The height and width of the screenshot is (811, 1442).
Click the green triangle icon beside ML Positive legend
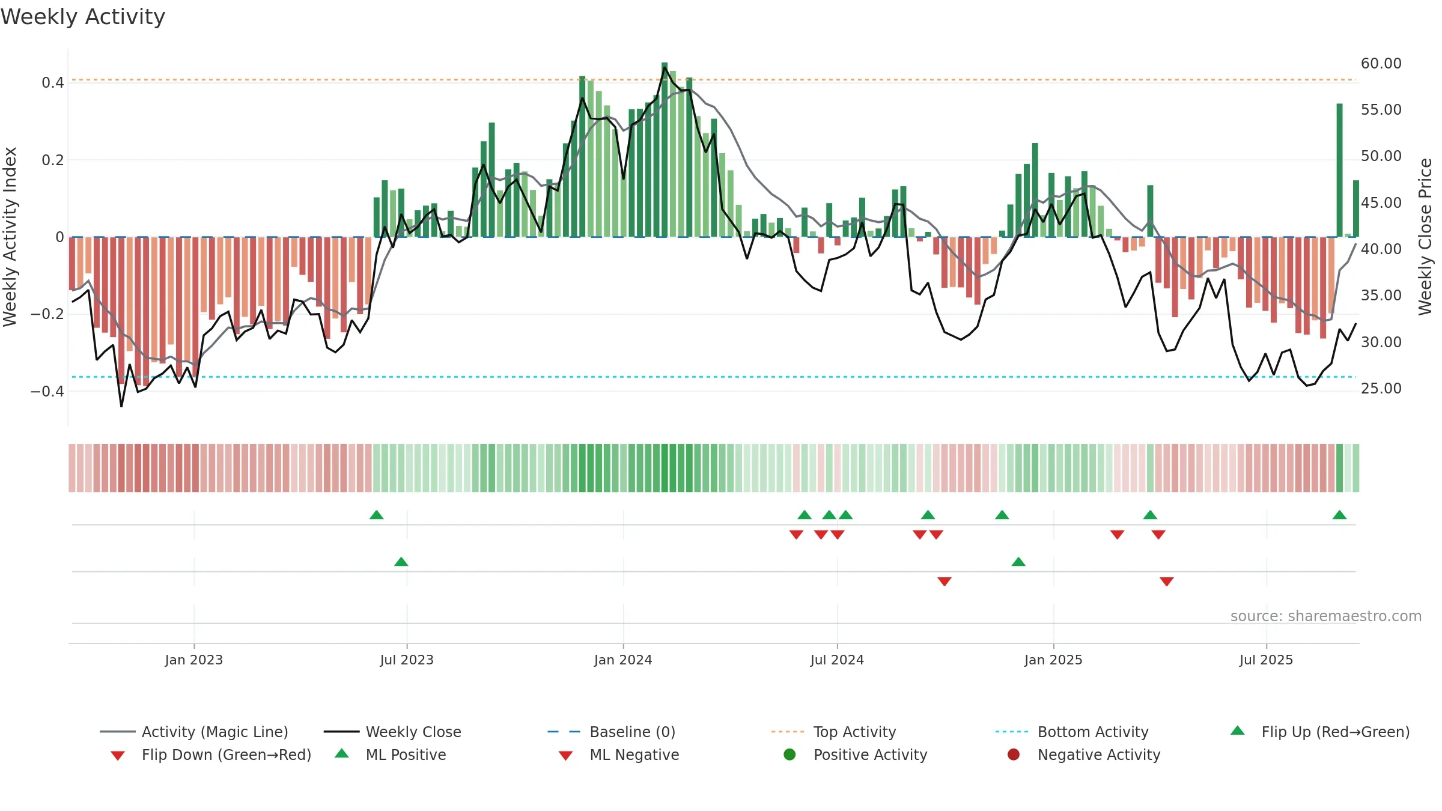342,753
